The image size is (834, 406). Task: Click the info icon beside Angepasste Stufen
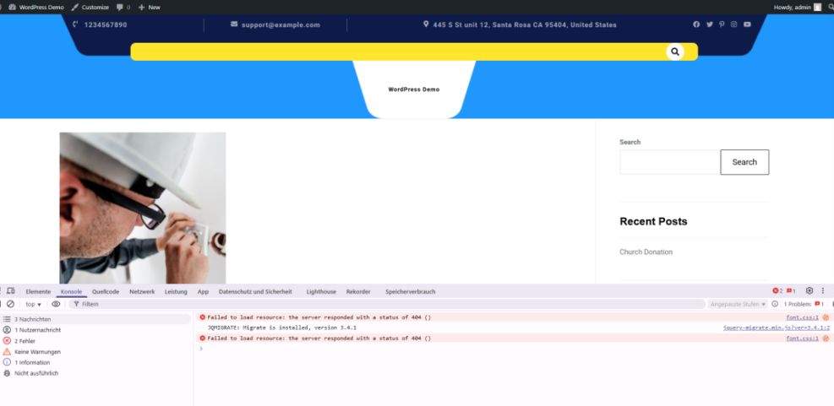[775, 304]
